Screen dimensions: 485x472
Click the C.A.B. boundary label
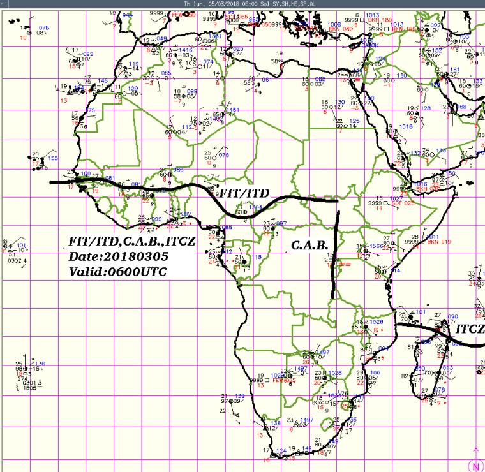pos(310,245)
